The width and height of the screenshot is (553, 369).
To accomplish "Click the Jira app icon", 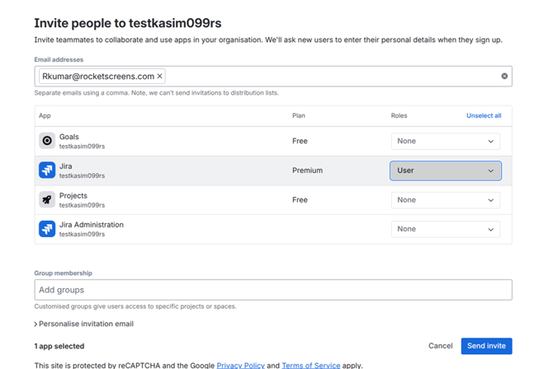I will tap(47, 170).
